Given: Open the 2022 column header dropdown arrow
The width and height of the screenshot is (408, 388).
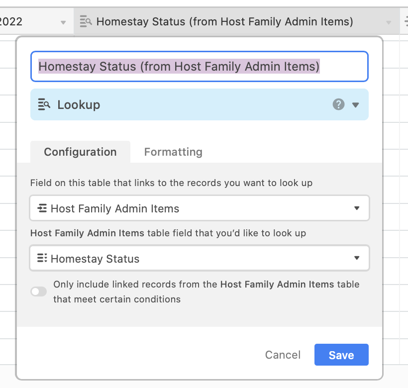Looking at the screenshot, I should click(63, 22).
